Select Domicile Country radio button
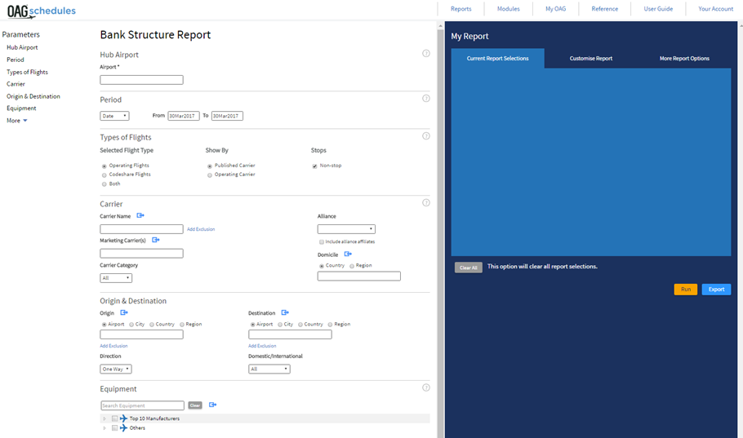Screen dimensions: 743x438 [321, 266]
